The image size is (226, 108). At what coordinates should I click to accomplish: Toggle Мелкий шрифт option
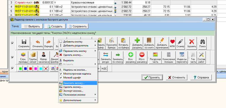click(78, 78)
